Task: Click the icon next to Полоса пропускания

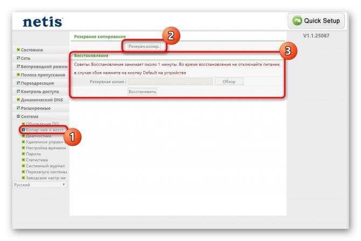Action: tap(18, 75)
